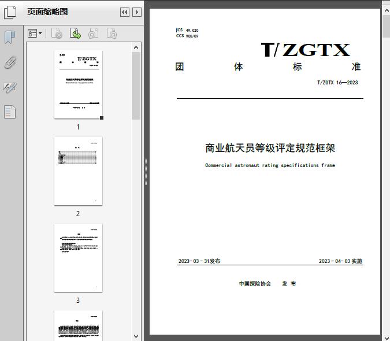Click the ICS 49.020 classification text
This screenshot has width=390, height=341.
(187, 30)
